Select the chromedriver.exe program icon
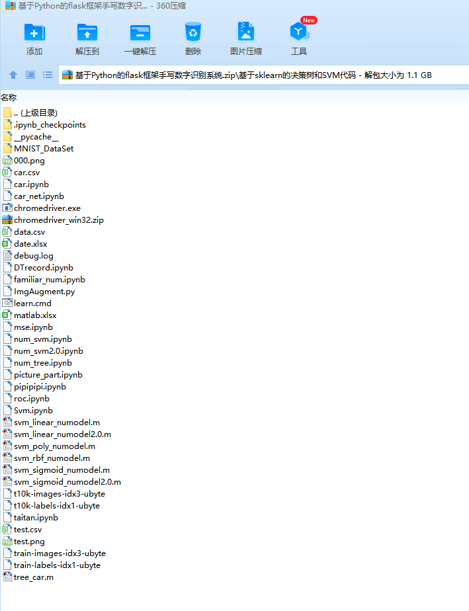This screenshot has height=611, width=469. 7,208
